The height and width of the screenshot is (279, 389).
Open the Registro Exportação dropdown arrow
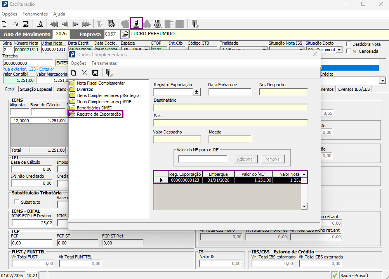point(197,92)
